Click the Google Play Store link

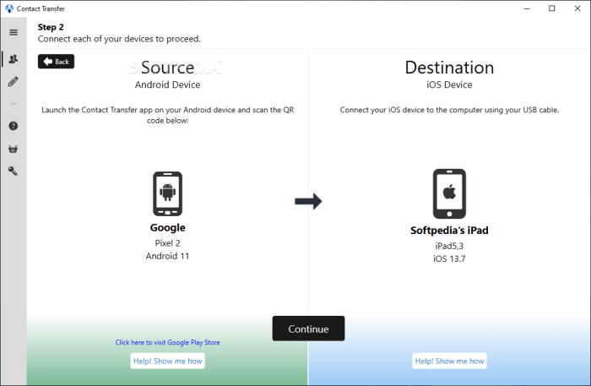[x=167, y=342]
